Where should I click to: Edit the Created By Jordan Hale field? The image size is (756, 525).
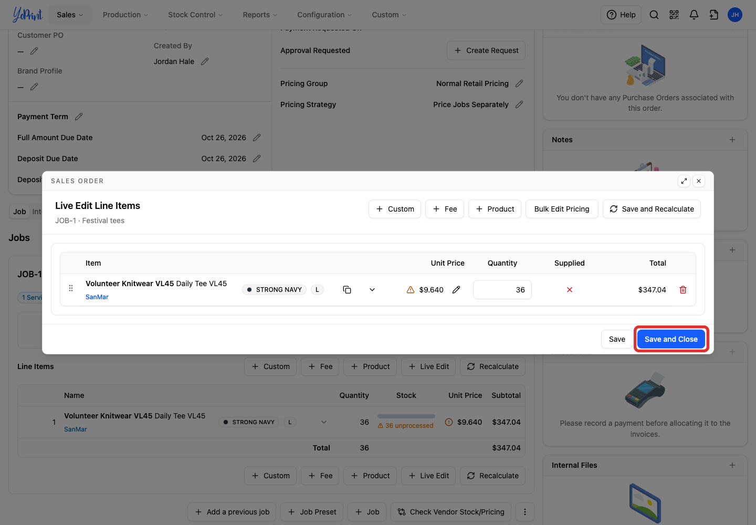point(205,61)
